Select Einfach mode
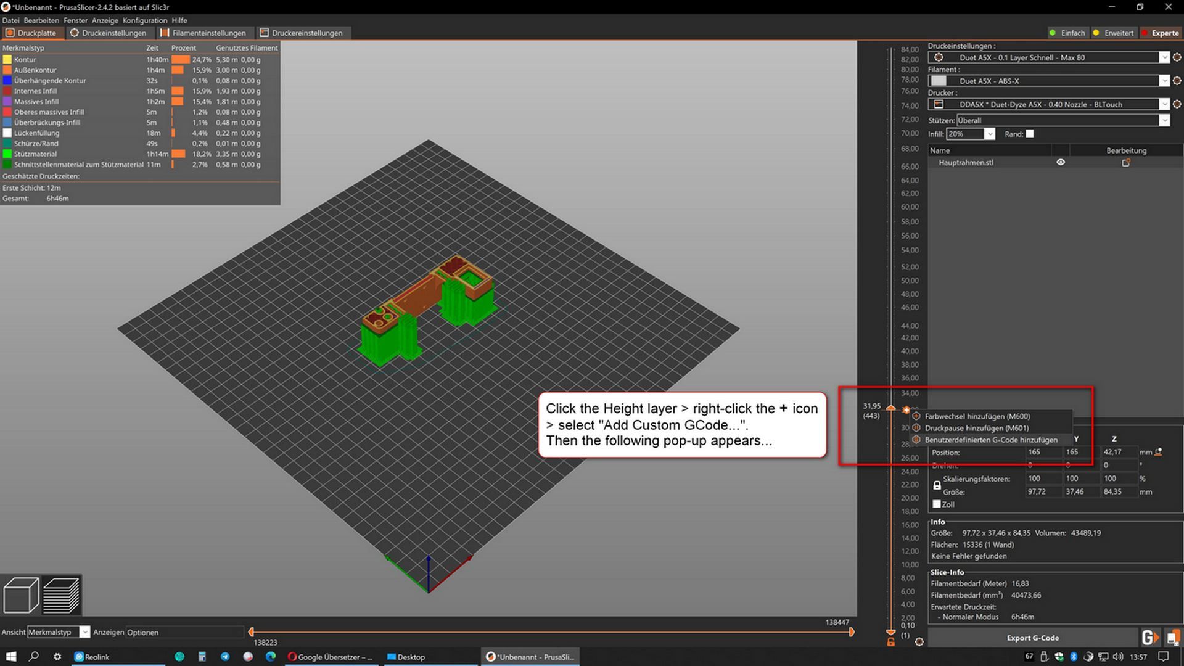 [1067, 33]
